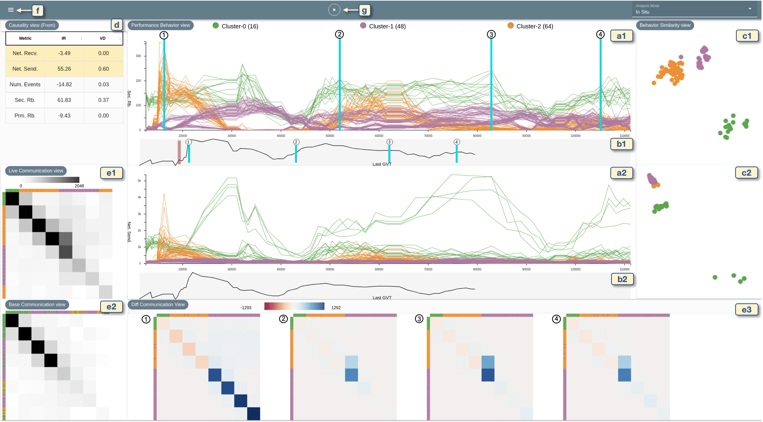Sort the VD column using sort arrows
Image resolution: width=763 pixels, height=422 pixels.
click(120, 38)
